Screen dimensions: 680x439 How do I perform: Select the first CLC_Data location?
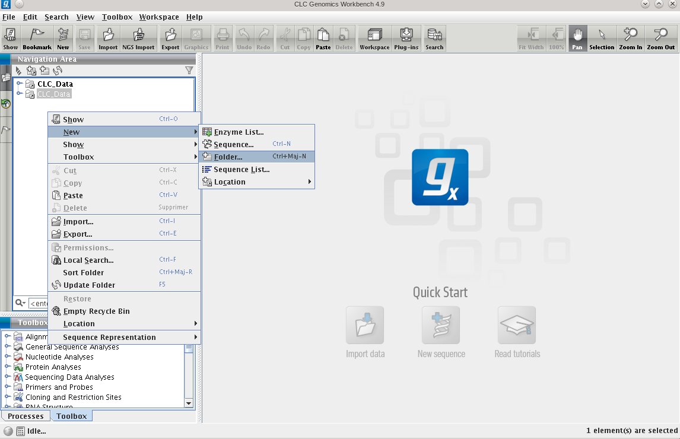click(55, 84)
